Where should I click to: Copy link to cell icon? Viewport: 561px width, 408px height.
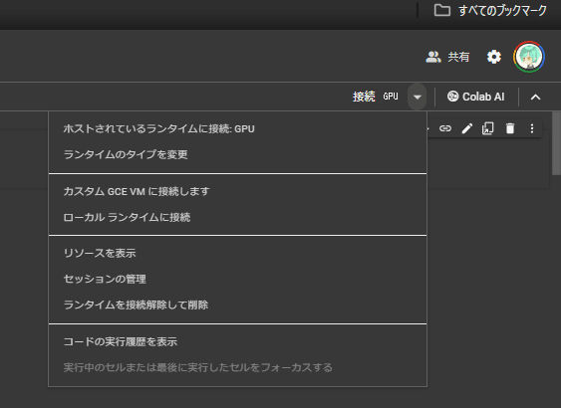(445, 128)
